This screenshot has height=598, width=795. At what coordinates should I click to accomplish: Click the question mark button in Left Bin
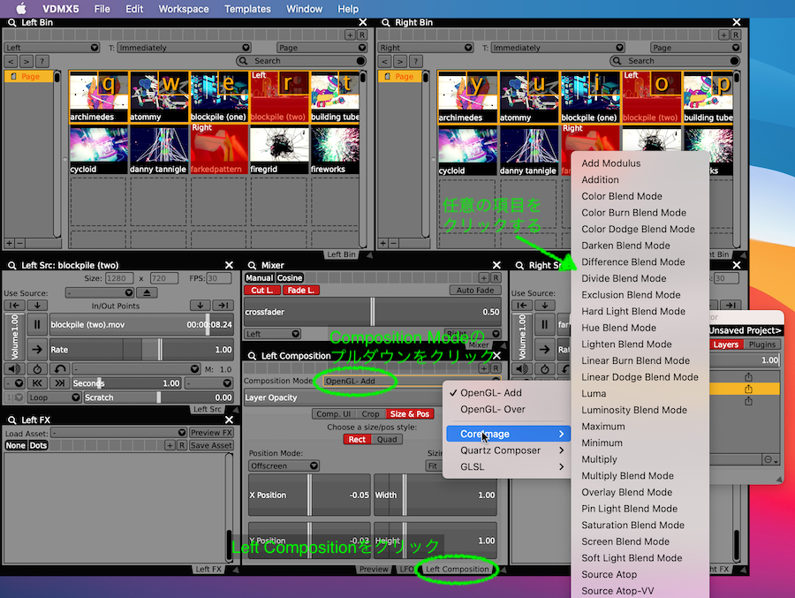(x=42, y=61)
